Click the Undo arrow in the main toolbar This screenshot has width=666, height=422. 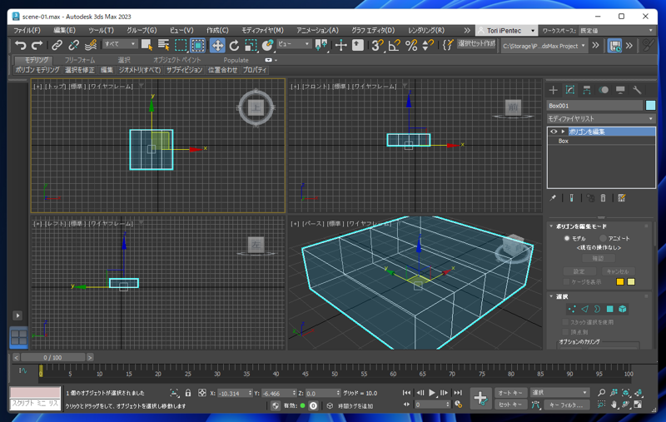click(x=20, y=45)
